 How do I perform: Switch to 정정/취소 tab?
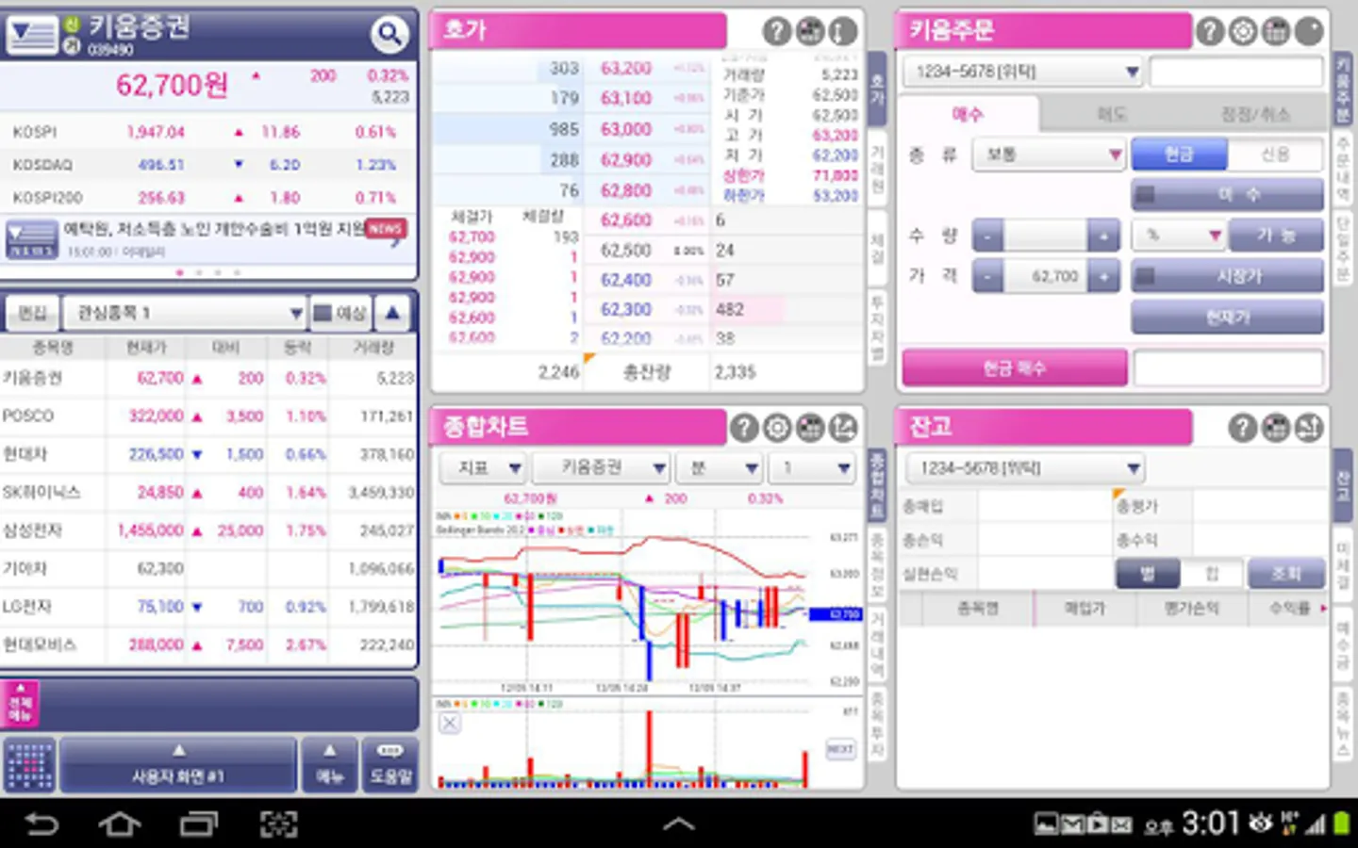(1254, 114)
